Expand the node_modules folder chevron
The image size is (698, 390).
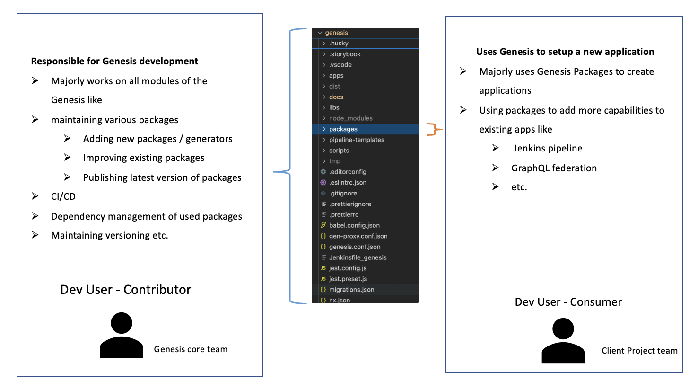point(324,118)
